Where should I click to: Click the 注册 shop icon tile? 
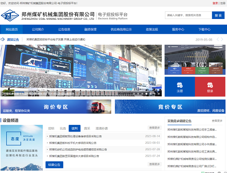[x=180, y=86]
